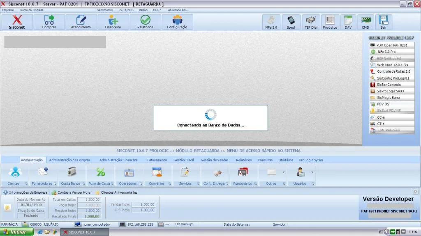The image size is (421, 236).
Task: Click the Windows Iniciar start button
Action: pyautogui.click(x=16, y=232)
